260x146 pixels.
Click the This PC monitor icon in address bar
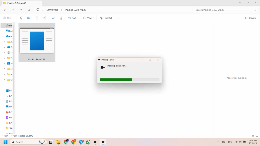[x=38, y=10]
